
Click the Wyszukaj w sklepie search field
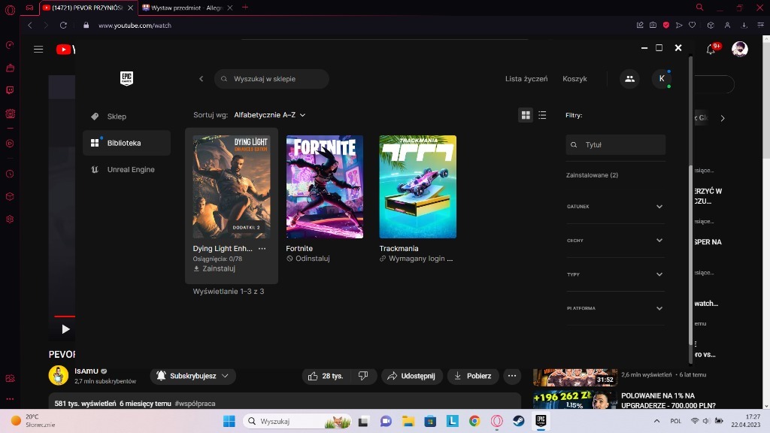point(271,78)
